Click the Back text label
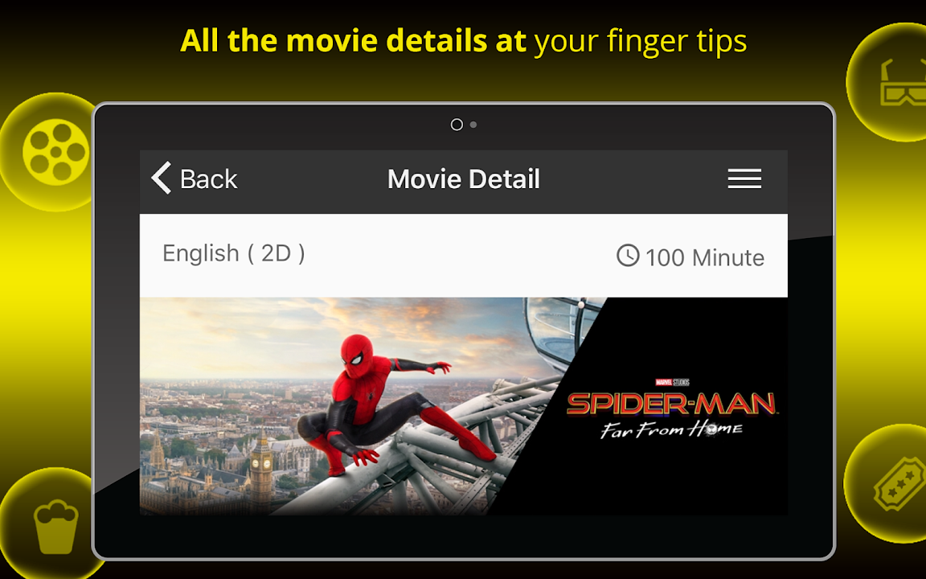Image resolution: width=926 pixels, height=579 pixels. pyautogui.click(x=208, y=179)
